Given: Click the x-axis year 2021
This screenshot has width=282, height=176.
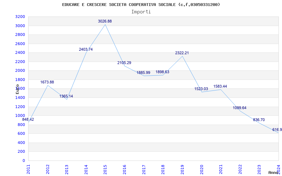Looking at the screenshot, I should pos(221,169).
